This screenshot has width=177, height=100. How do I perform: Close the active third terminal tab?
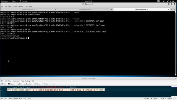(x=168, y=9)
